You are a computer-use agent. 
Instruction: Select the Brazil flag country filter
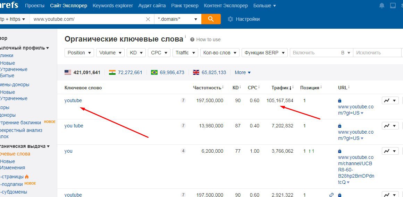point(154,72)
